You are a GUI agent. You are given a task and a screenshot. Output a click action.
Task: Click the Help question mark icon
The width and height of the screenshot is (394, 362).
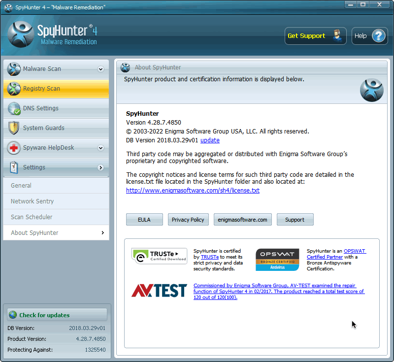pos(378,36)
